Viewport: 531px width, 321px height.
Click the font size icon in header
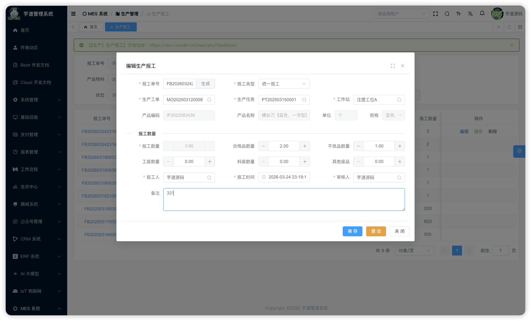[458, 14]
